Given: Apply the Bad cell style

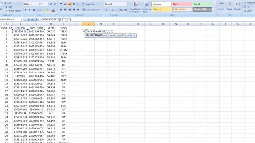Looking at the screenshot, I should [x=182, y=4].
